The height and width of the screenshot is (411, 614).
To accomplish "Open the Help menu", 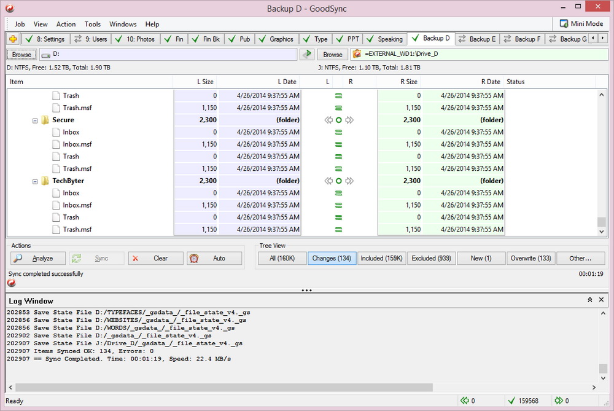I will coord(152,24).
